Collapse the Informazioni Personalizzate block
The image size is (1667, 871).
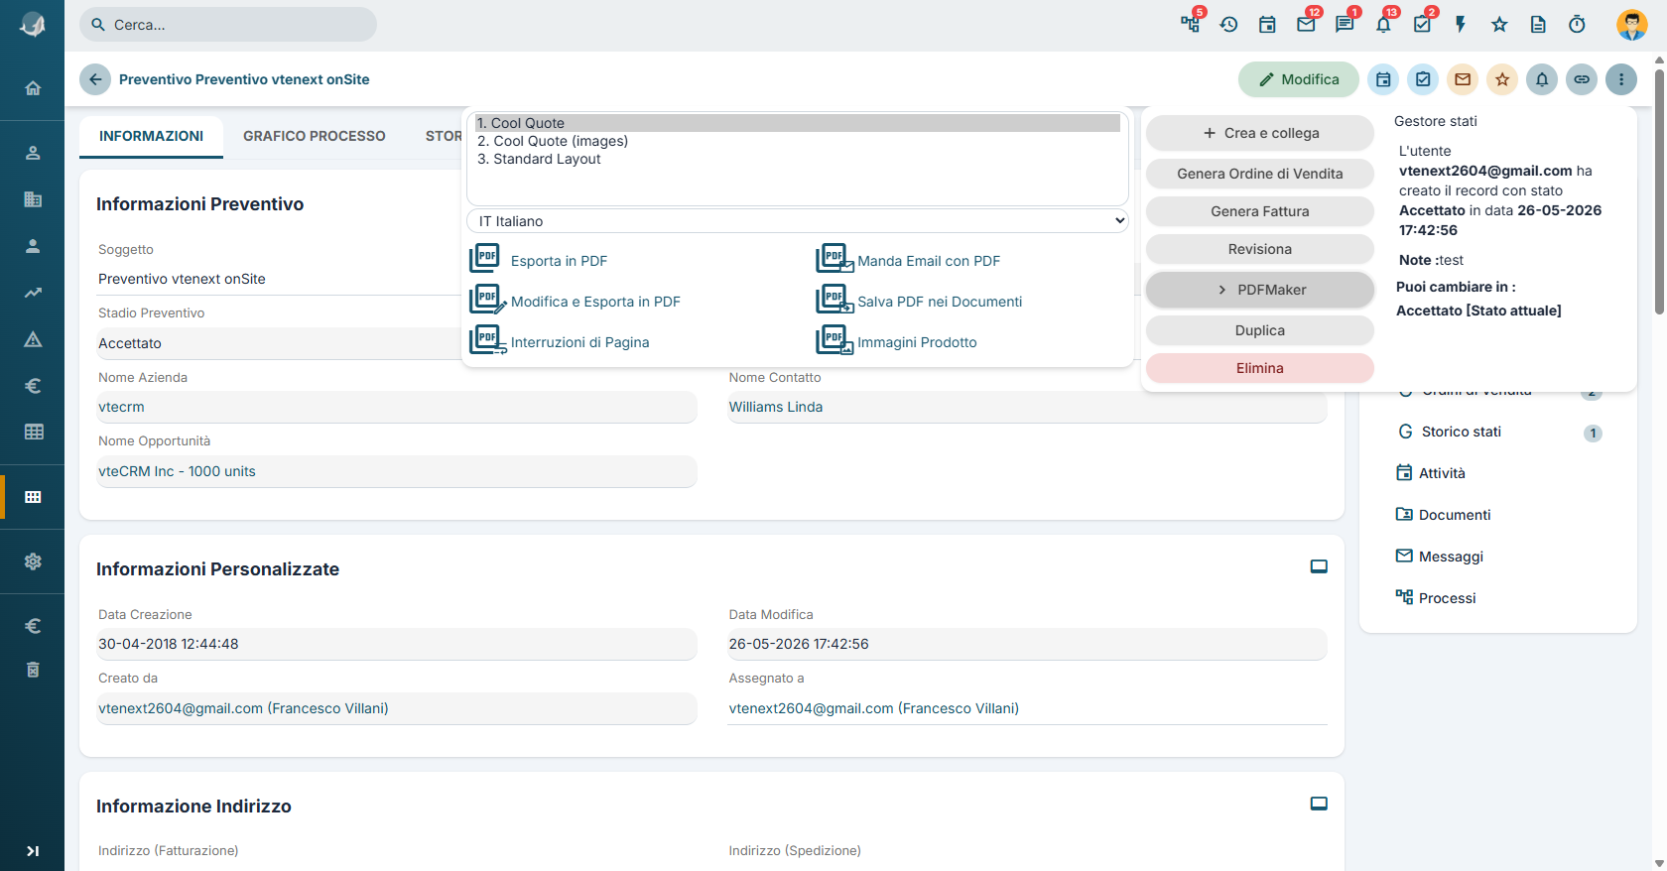click(x=1319, y=566)
